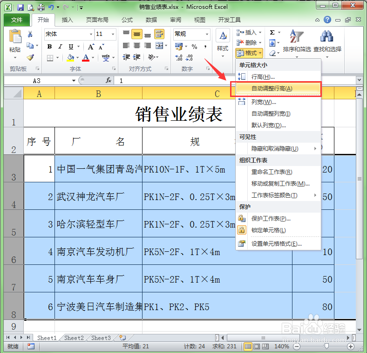Click the borders icon
The image size is (367, 353).
pyautogui.click(x=50, y=58)
